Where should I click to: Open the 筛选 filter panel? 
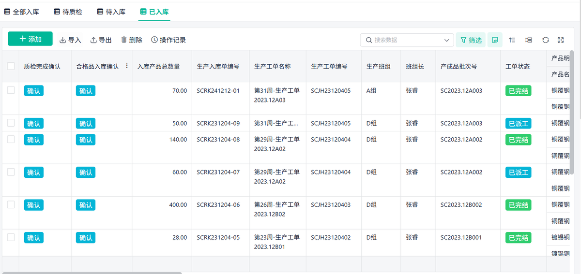click(x=471, y=40)
